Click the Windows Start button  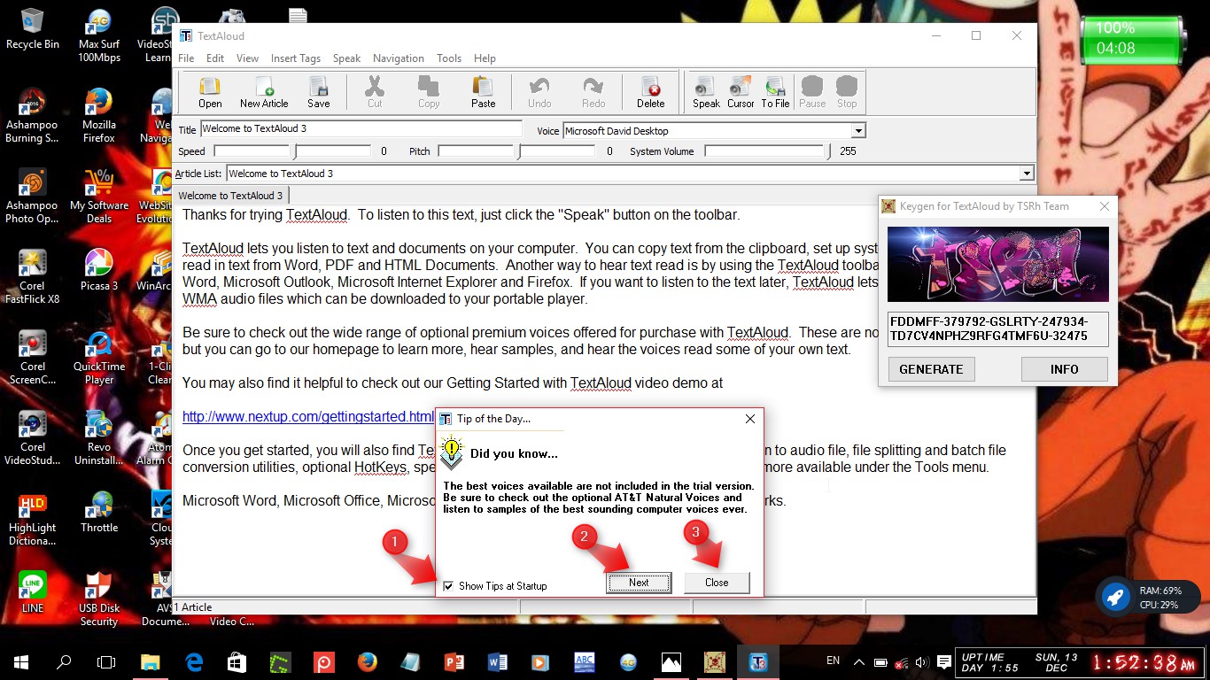(21, 661)
